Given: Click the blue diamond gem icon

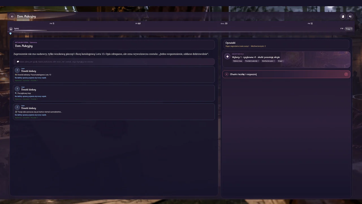Looking at the screenshot, I should coord(10,34).
